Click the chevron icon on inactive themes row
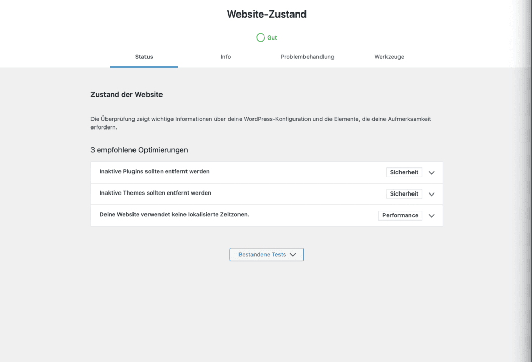Screen dimensions: 532x362 [x=431, y=193]
